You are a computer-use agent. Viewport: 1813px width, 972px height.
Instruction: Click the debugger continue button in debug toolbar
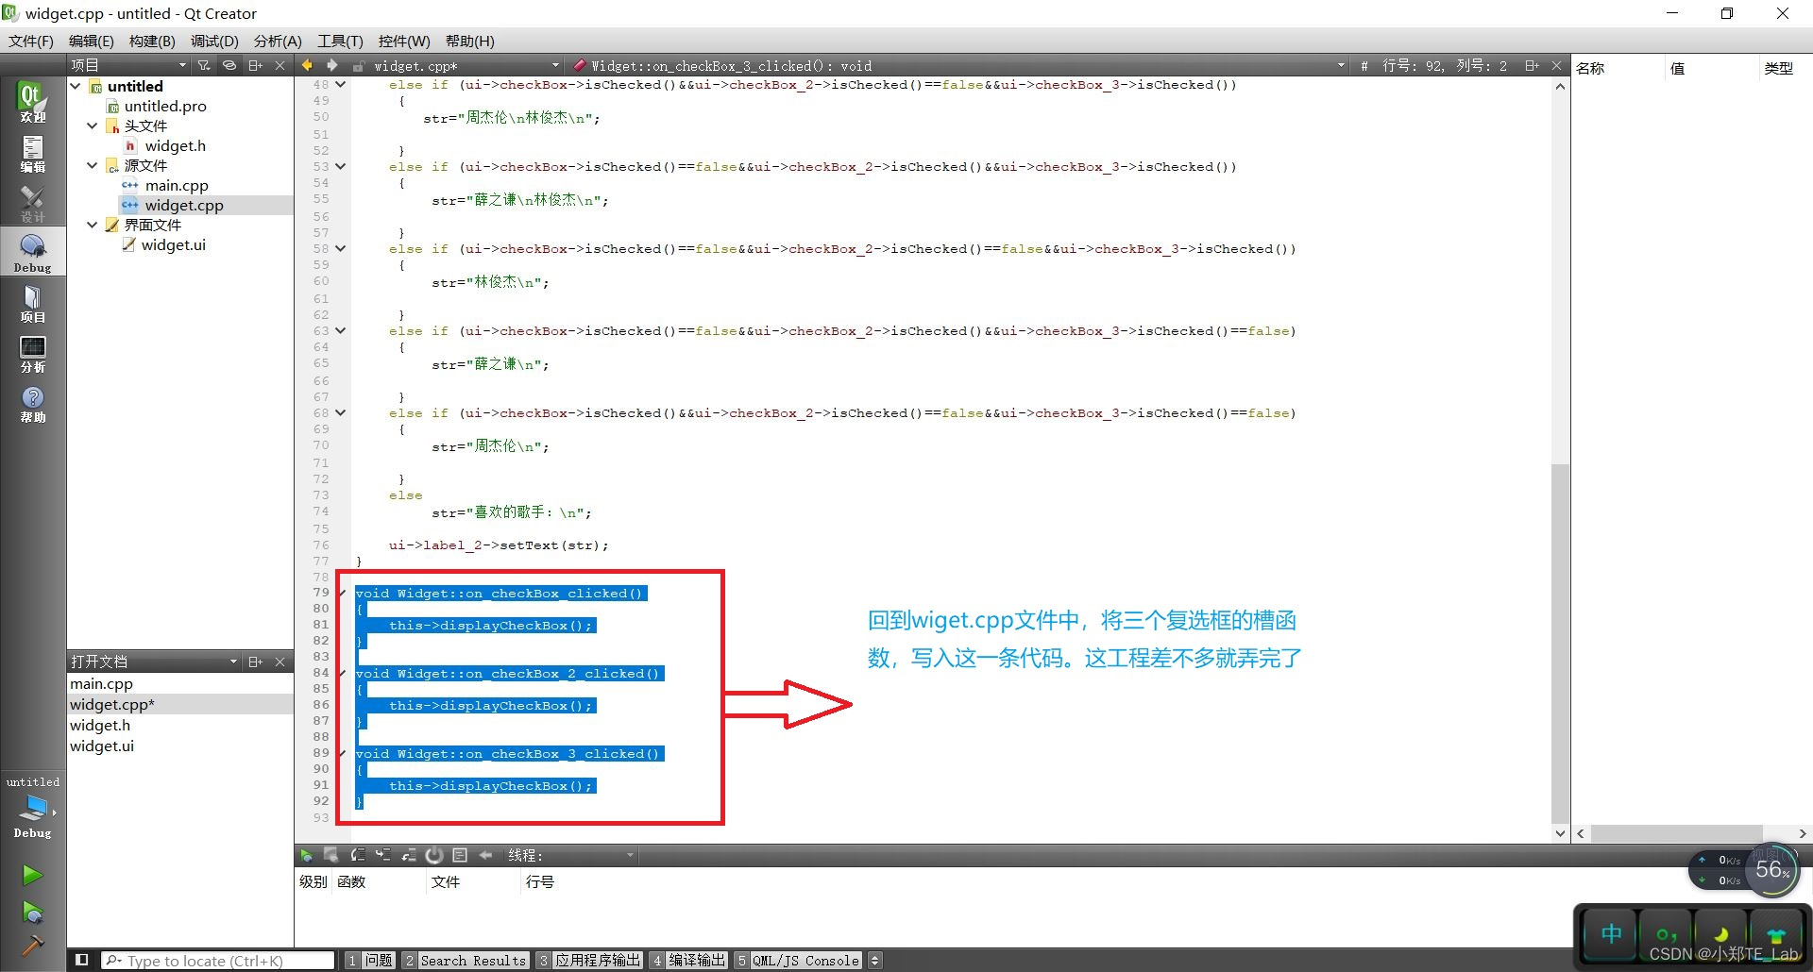[306, 855]
